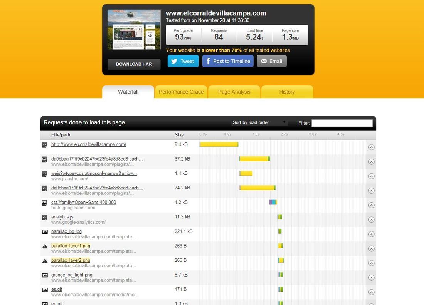Expand details for the analytics.js row
The height and width of the screenshot is (305, 424).
click(371, 220)
